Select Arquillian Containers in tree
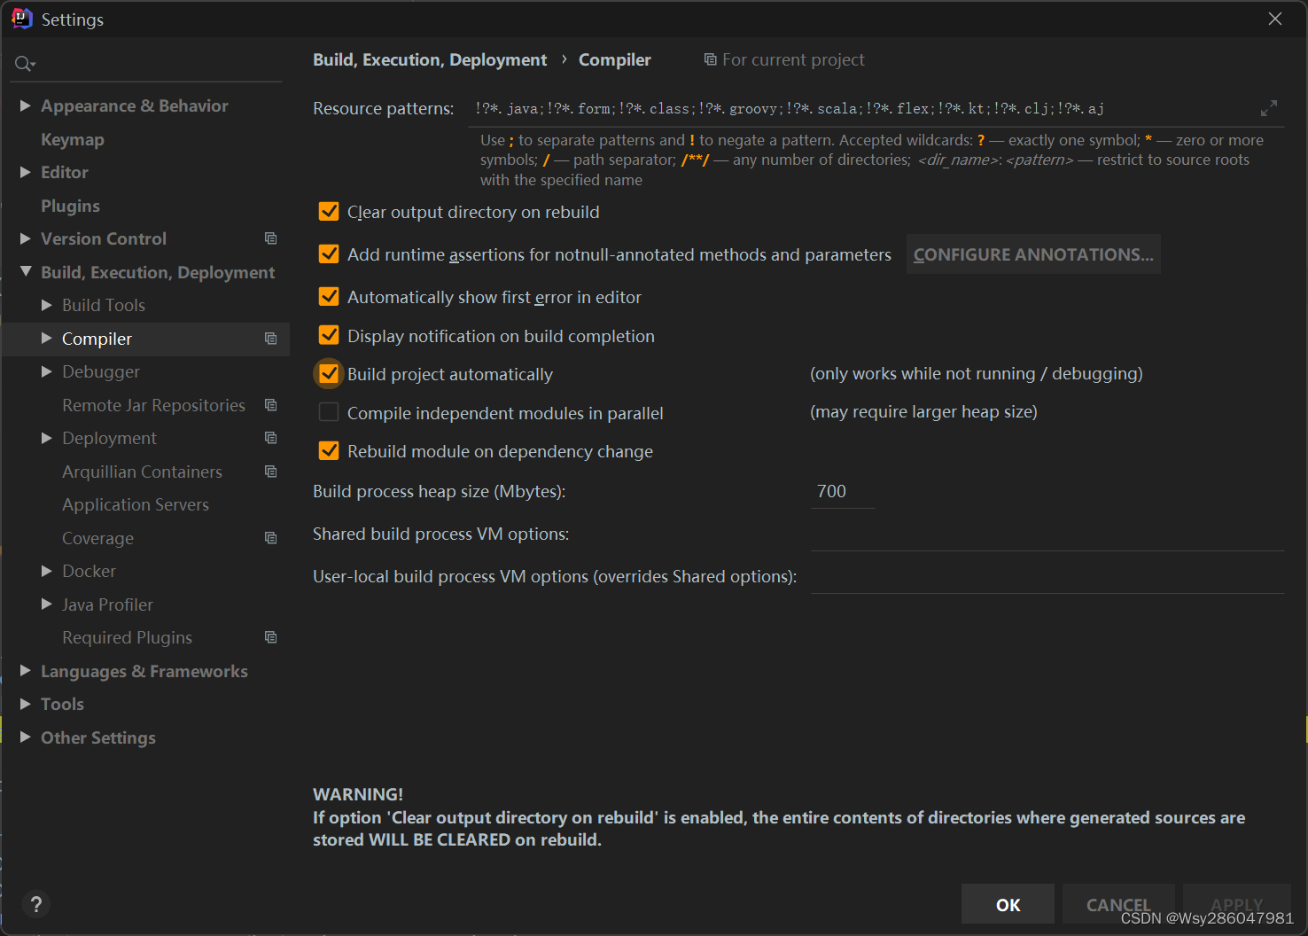The image size is (1308, 936). [142, 472]
